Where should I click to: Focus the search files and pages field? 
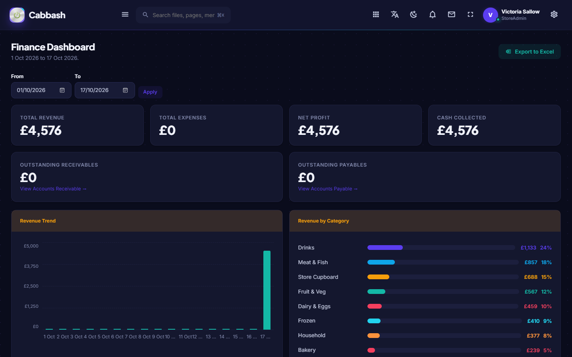(x=184, y=15)
